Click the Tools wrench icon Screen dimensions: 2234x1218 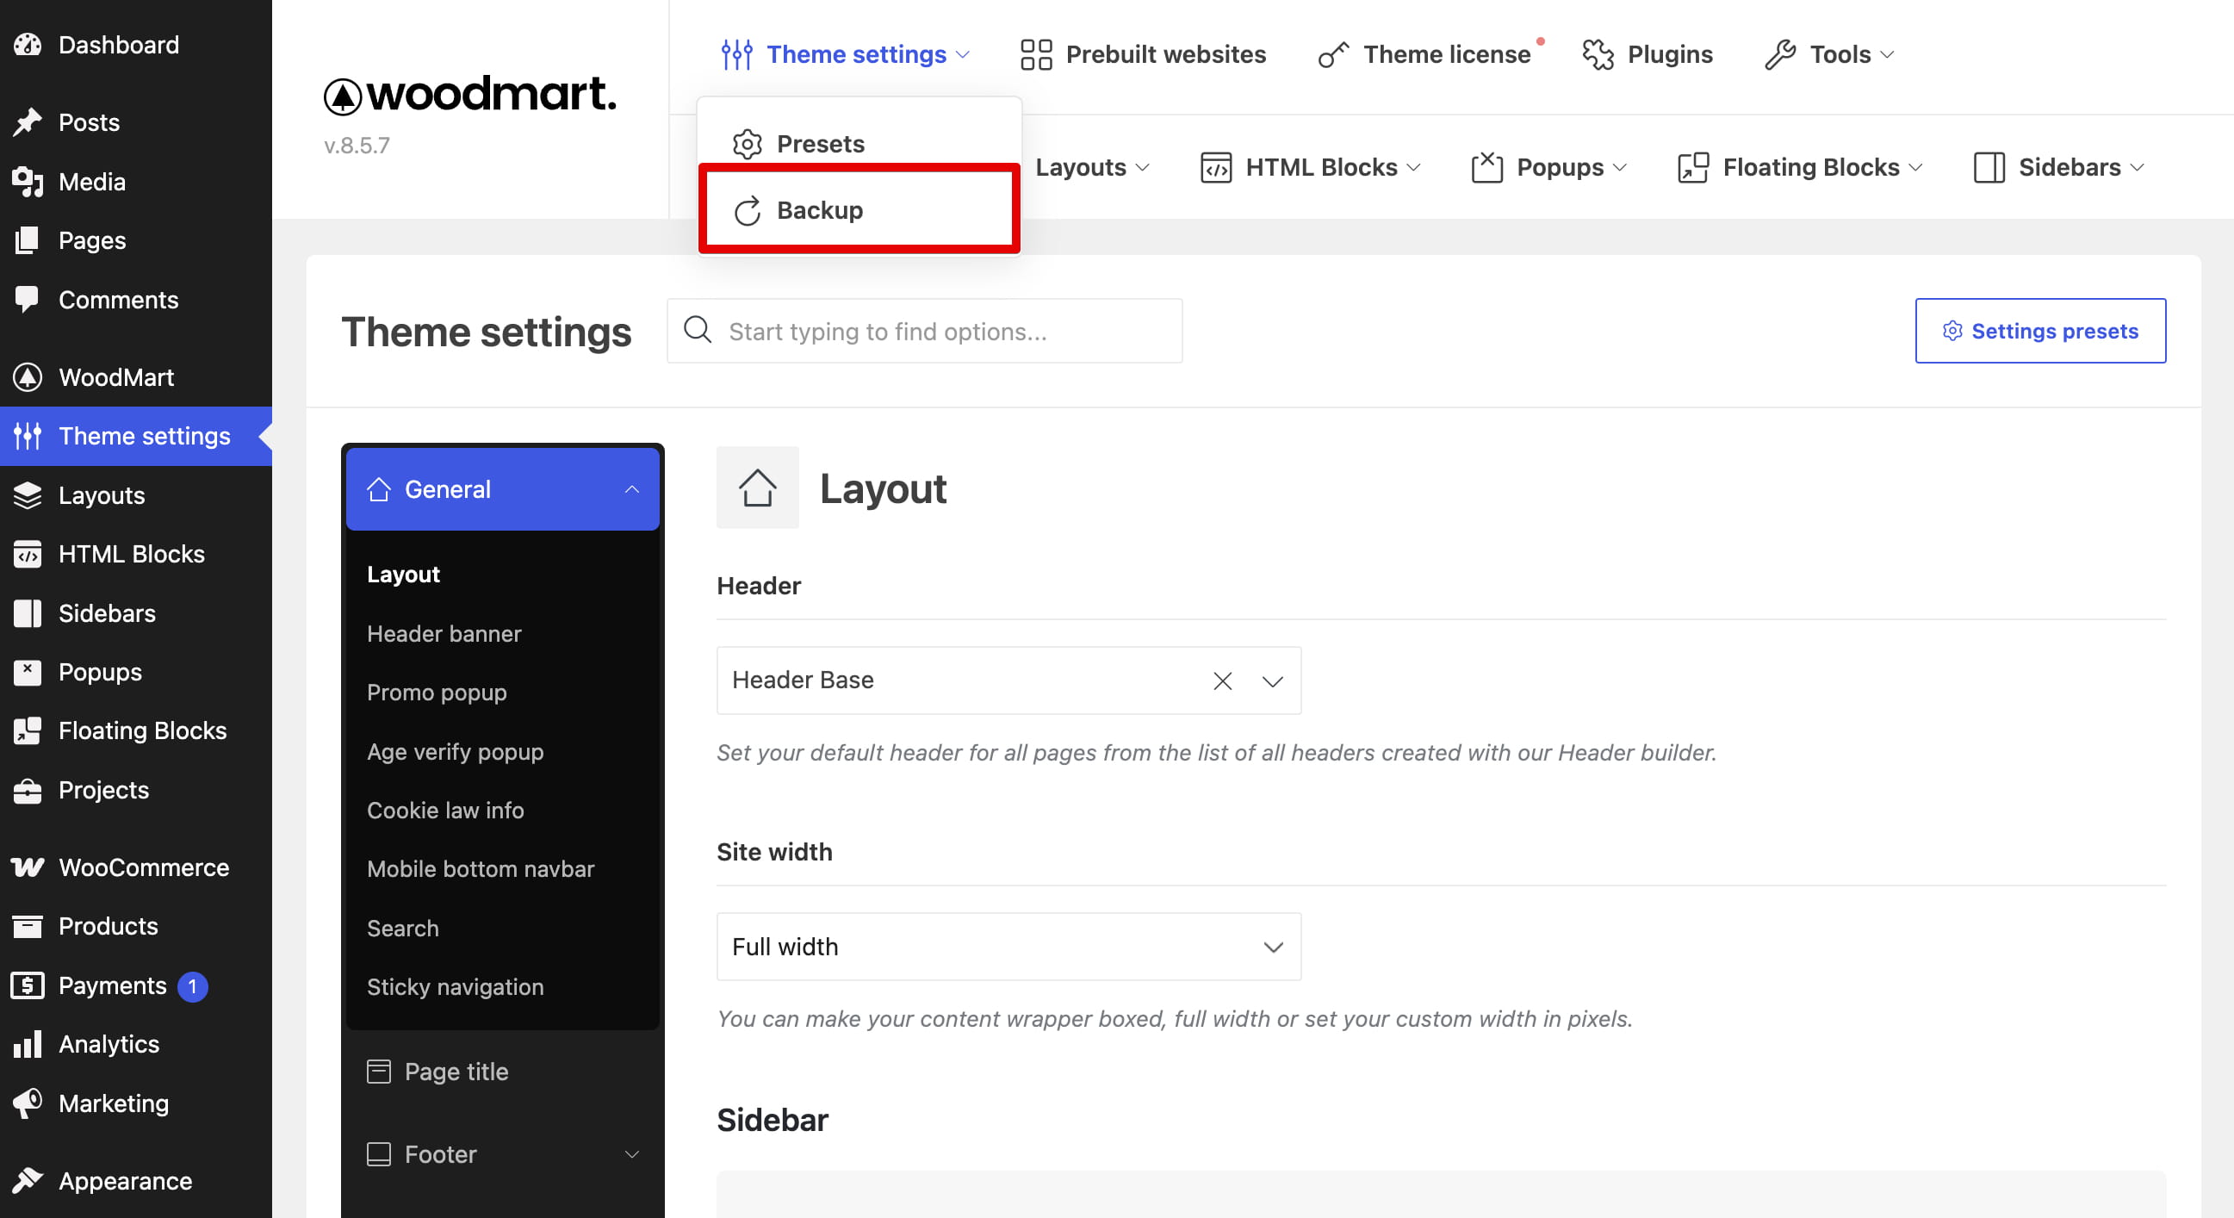pyautogui.click(x=1780, y=54)
